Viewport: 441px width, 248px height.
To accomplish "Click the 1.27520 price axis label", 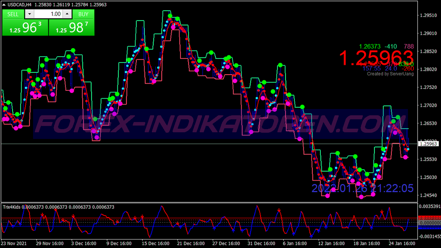I will (x=428, y=88).
